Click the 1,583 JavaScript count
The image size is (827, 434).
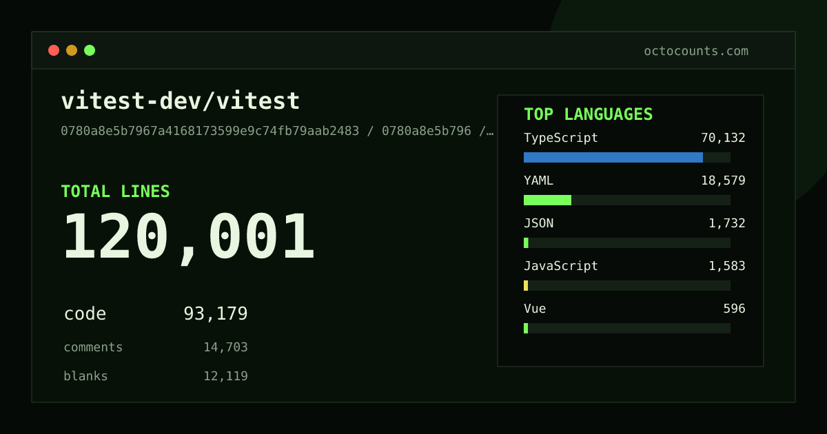(x=727, y=266)
